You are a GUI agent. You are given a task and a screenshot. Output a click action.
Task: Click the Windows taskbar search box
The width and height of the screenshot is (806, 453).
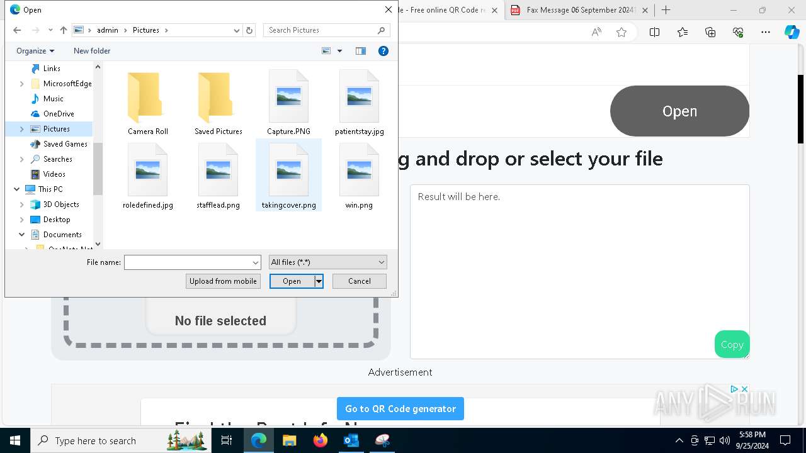[x=120, y=440]
